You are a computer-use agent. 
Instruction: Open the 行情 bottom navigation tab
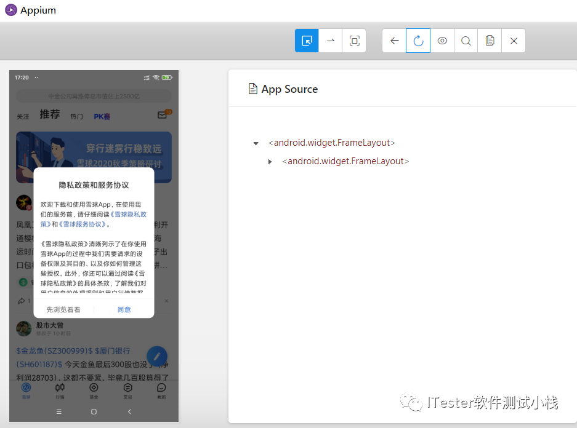tap(60, 390)
